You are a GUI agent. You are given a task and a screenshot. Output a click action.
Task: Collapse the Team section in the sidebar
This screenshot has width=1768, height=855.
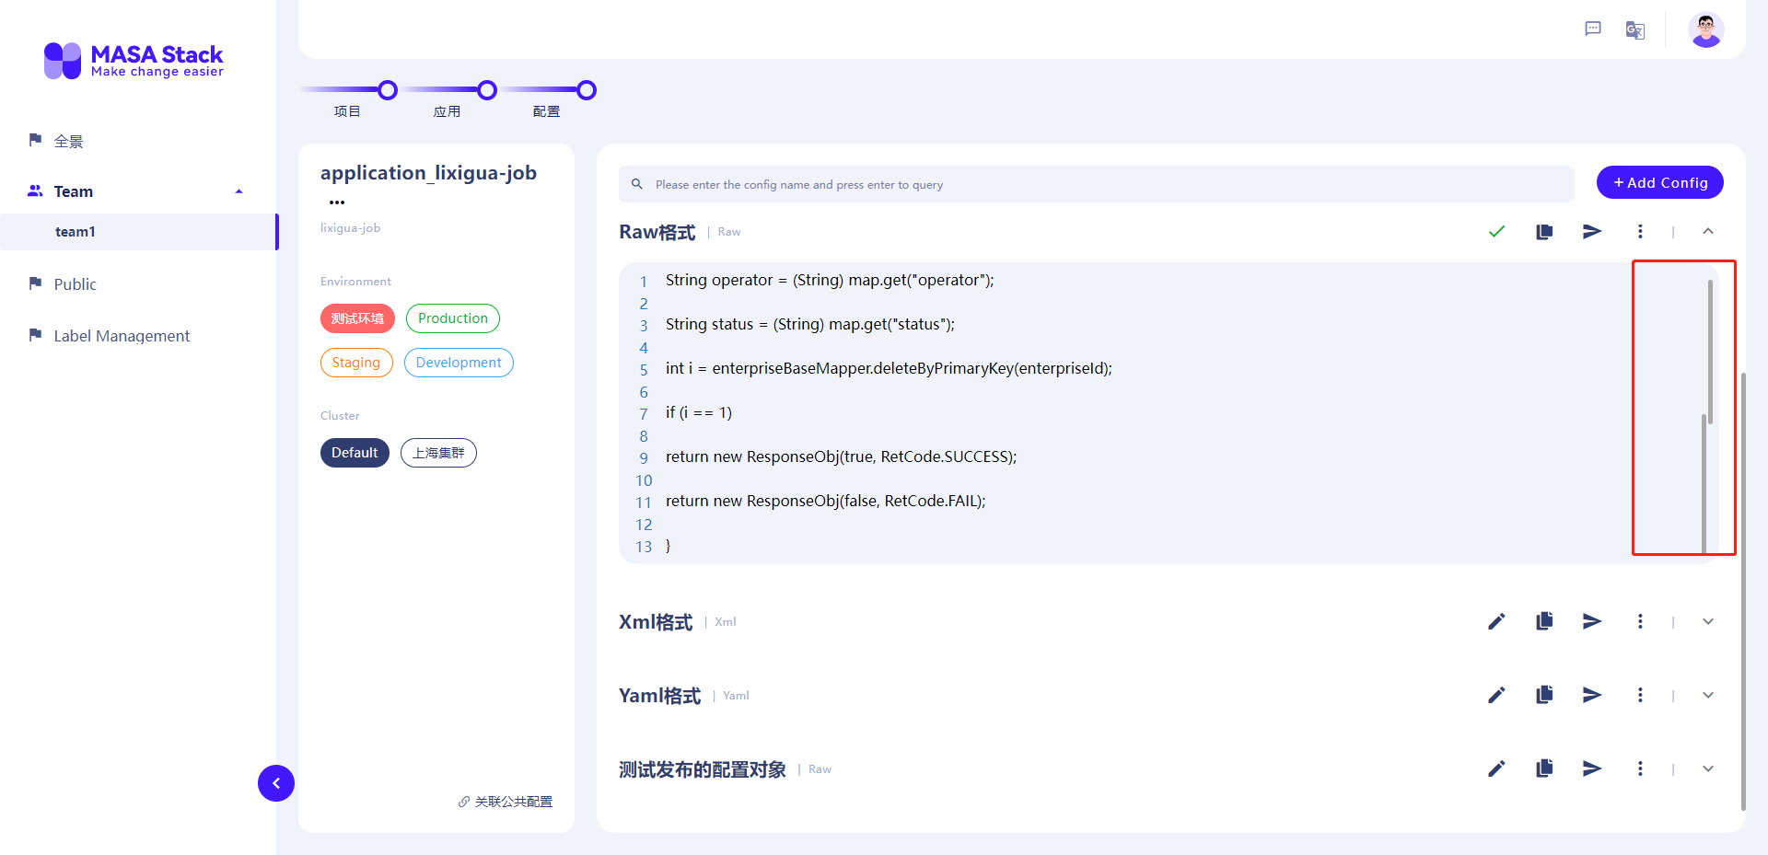(x=238, y=191)
